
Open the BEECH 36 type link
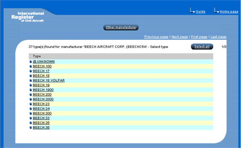41,127
